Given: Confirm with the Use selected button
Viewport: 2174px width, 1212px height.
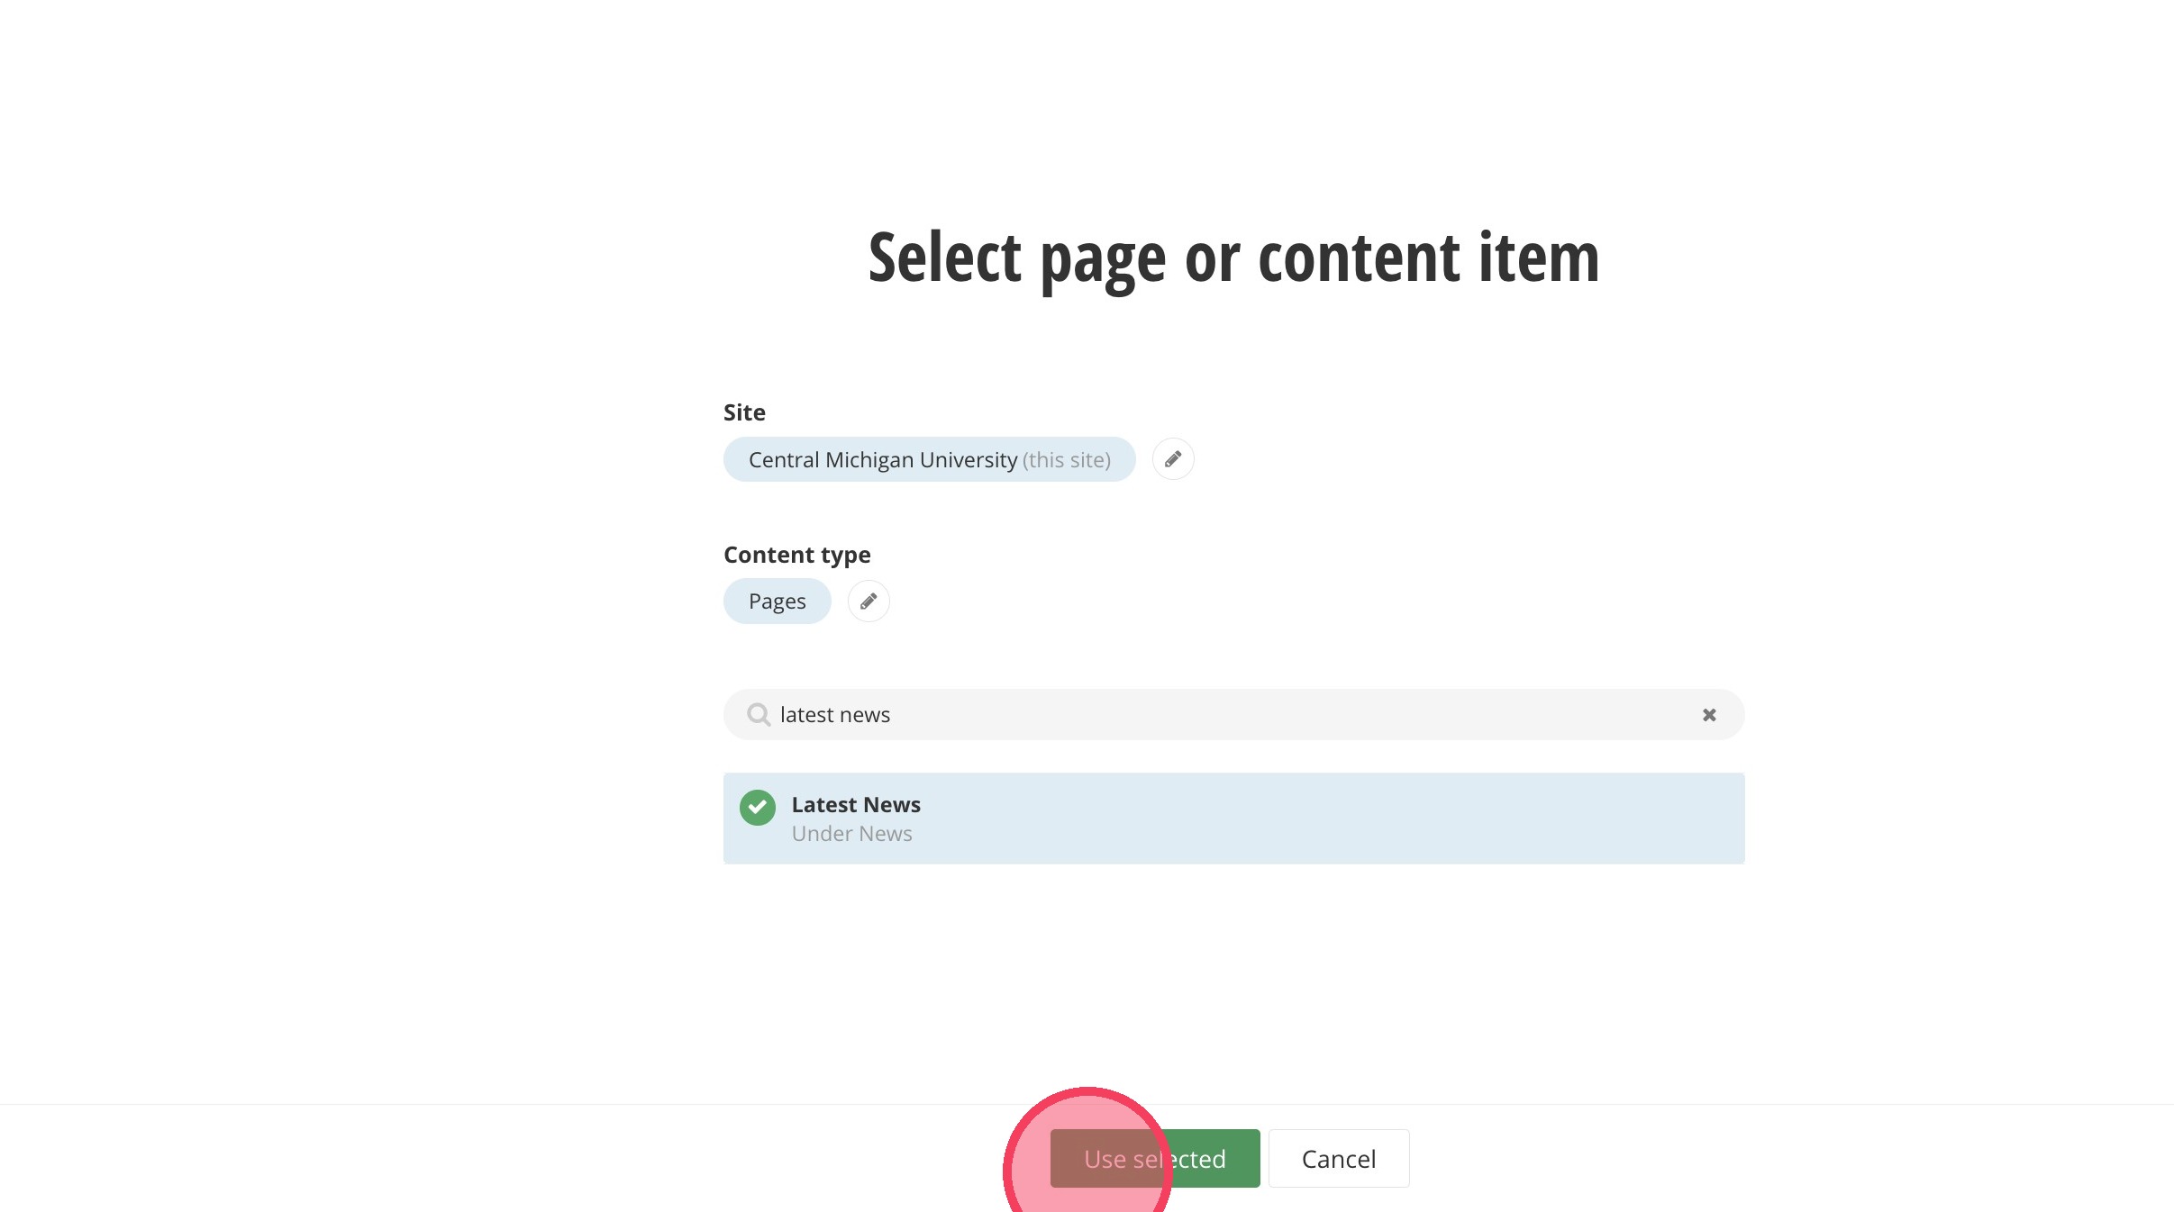Looking at the screenshot, I should click(1154, 1158).
